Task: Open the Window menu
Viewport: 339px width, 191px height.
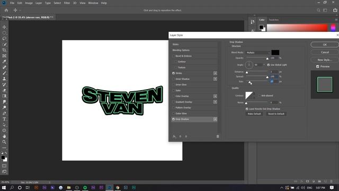Action: 93,3
